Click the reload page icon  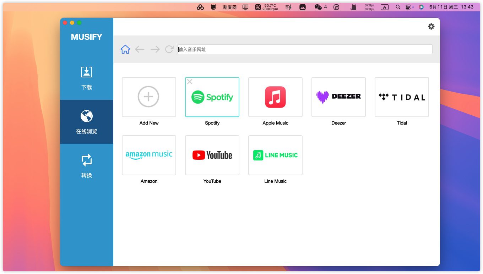click(x=169, y=49)
